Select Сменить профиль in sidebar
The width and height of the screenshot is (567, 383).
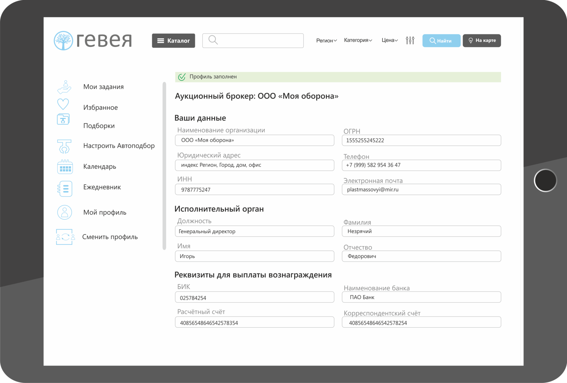110,237
